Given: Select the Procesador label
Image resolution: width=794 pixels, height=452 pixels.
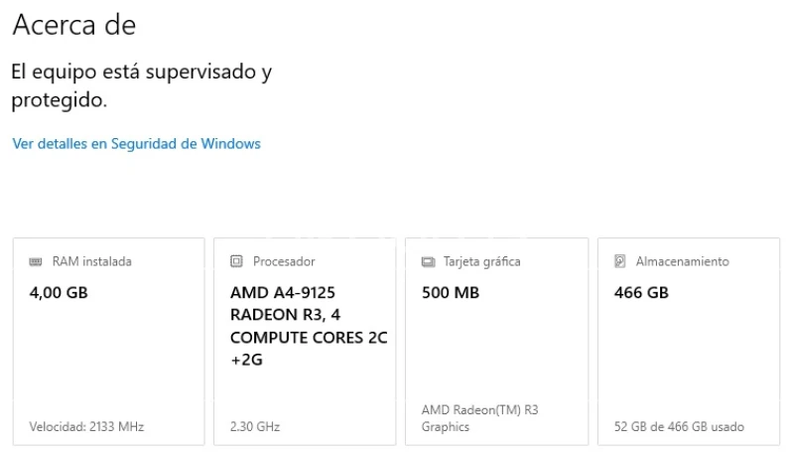Looking at the screenshot, I should click(284, 262).
